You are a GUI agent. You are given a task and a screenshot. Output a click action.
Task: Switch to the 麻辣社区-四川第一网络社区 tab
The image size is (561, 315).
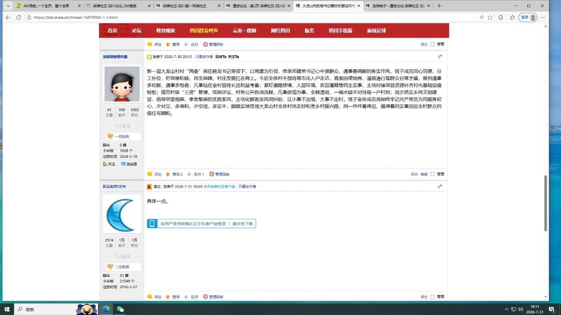click(188, 6)
